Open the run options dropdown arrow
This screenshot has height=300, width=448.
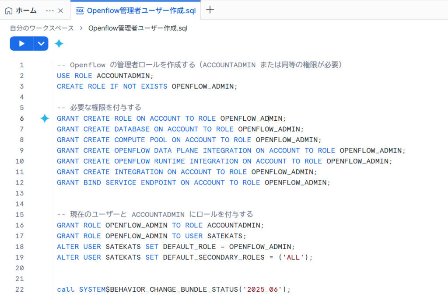[41, 44]
